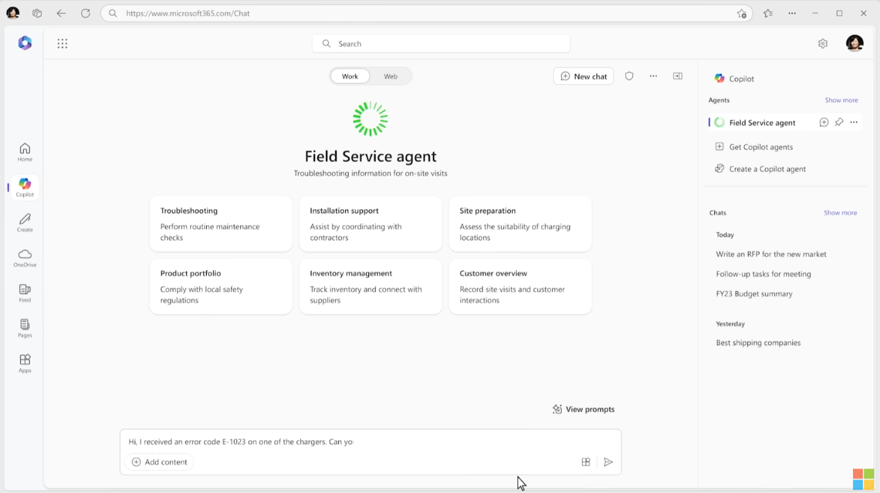Select the Create pencil icon in sidebar
The width and height of the screenshot is (880, 493).
pos(24,222)
